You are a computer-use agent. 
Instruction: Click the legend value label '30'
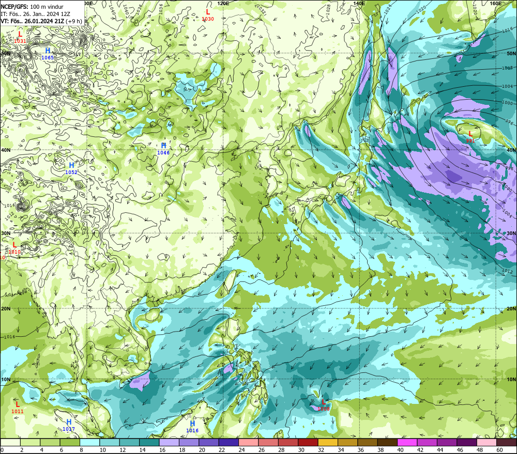pos(301,450)
